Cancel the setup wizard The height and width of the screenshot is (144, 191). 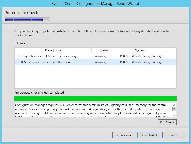coord(174,135)
